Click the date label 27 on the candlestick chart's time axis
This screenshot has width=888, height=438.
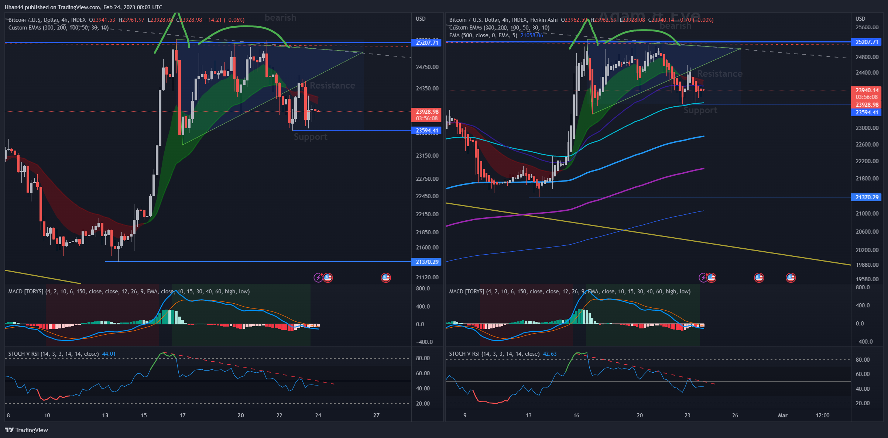tap(376, 415)
